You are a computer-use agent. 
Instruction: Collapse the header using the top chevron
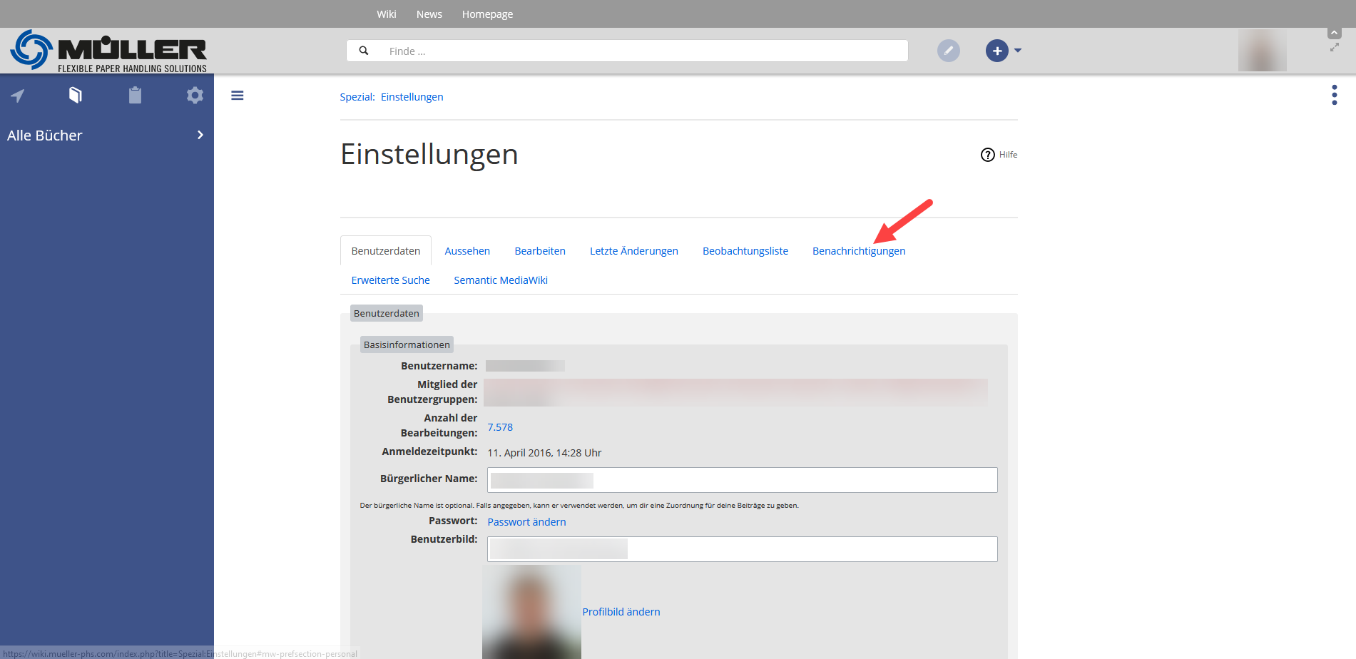[x=1334, y=34]
